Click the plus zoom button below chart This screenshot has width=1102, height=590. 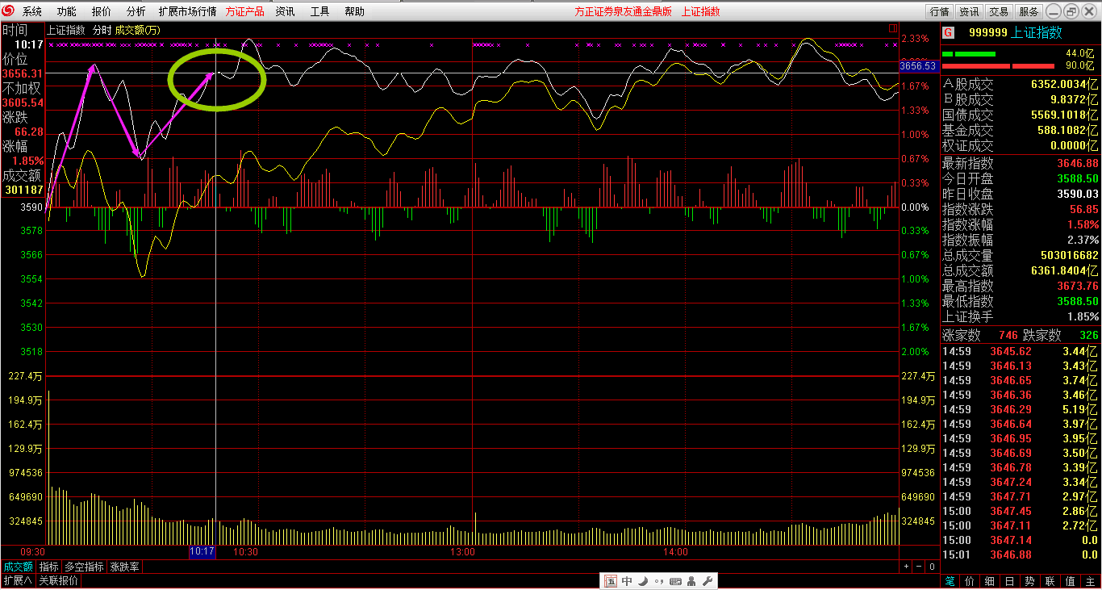(906, 567)
